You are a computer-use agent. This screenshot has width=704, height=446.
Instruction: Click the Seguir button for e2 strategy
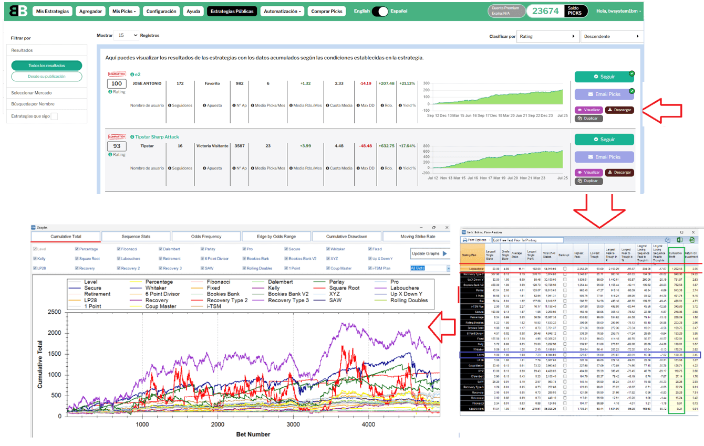[x=604, y=77]
